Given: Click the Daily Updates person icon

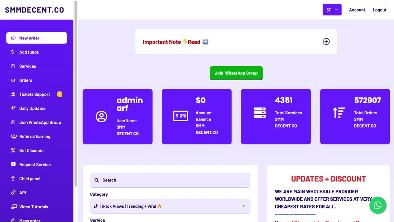Looking at the screenshot, I should [13, 108].
